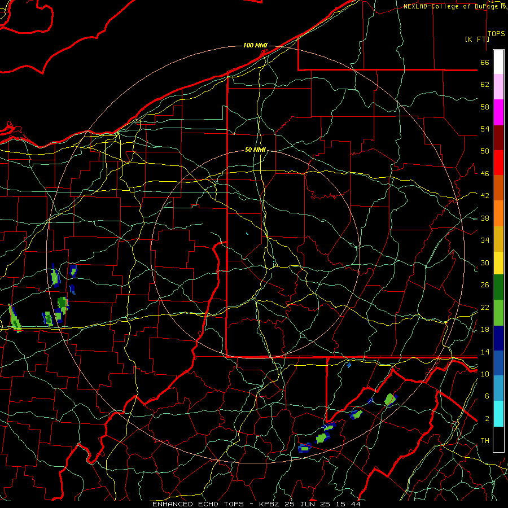
Task: Click the "14" legend value
Action: coord(485,352)
